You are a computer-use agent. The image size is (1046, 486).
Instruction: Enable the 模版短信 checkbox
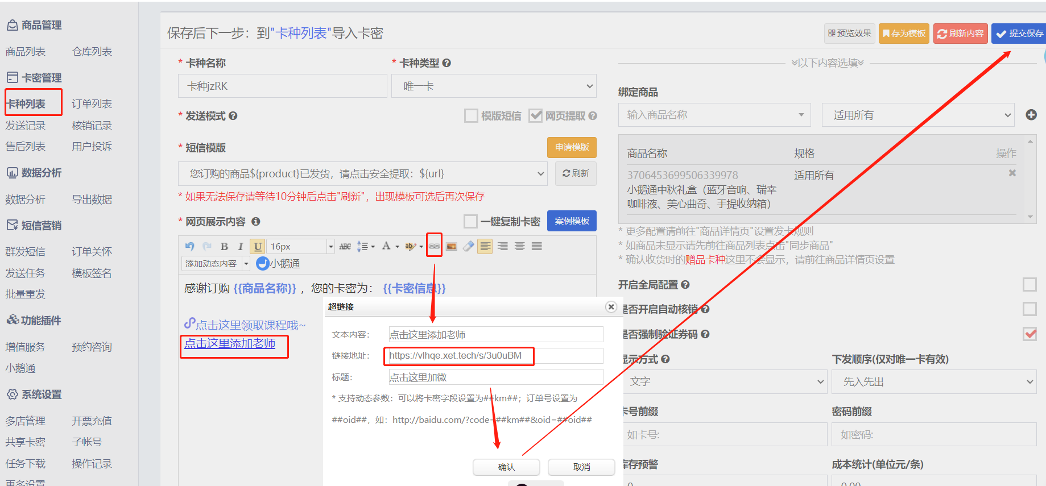pos(471,116)
